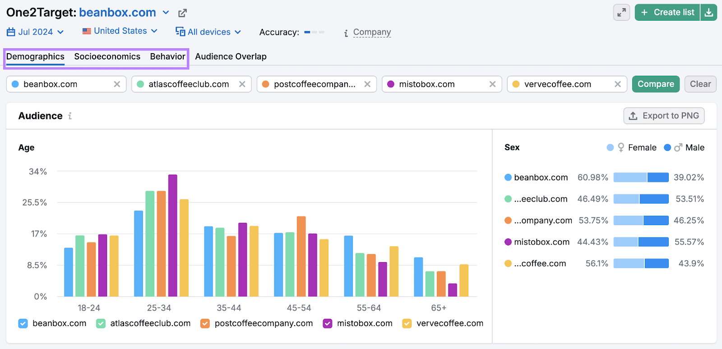The width and height of the screenshot is (722, 349).
Task: Click the expand fullscreen icon
Action: 621,13
